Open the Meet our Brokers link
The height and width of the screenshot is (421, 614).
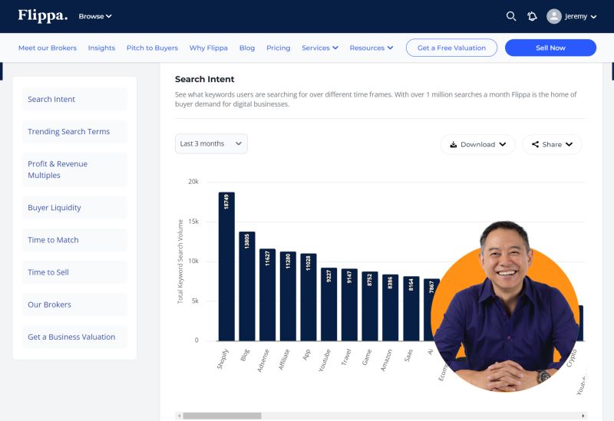tap(48, 48)
